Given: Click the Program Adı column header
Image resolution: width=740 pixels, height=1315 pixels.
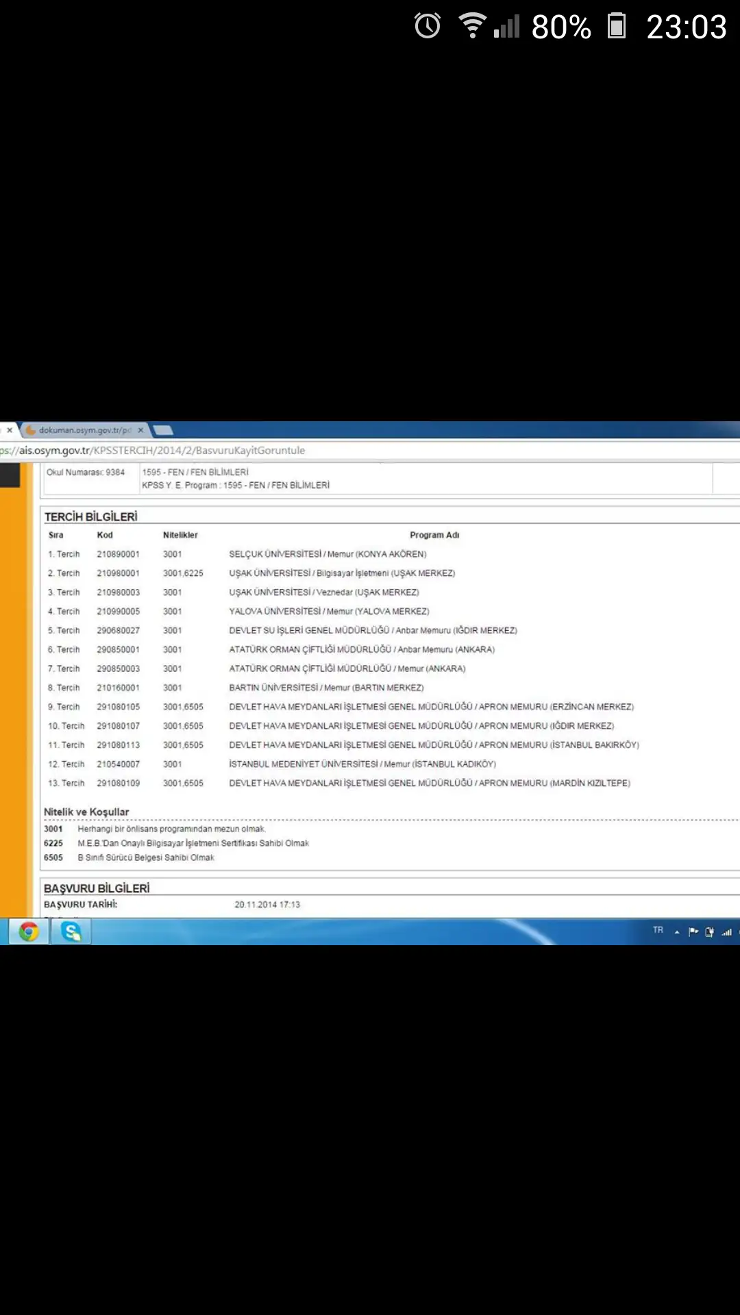Looking at the screenshot, I should 434,535.
